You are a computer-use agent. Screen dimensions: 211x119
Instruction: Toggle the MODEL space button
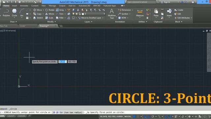[128, 116]
